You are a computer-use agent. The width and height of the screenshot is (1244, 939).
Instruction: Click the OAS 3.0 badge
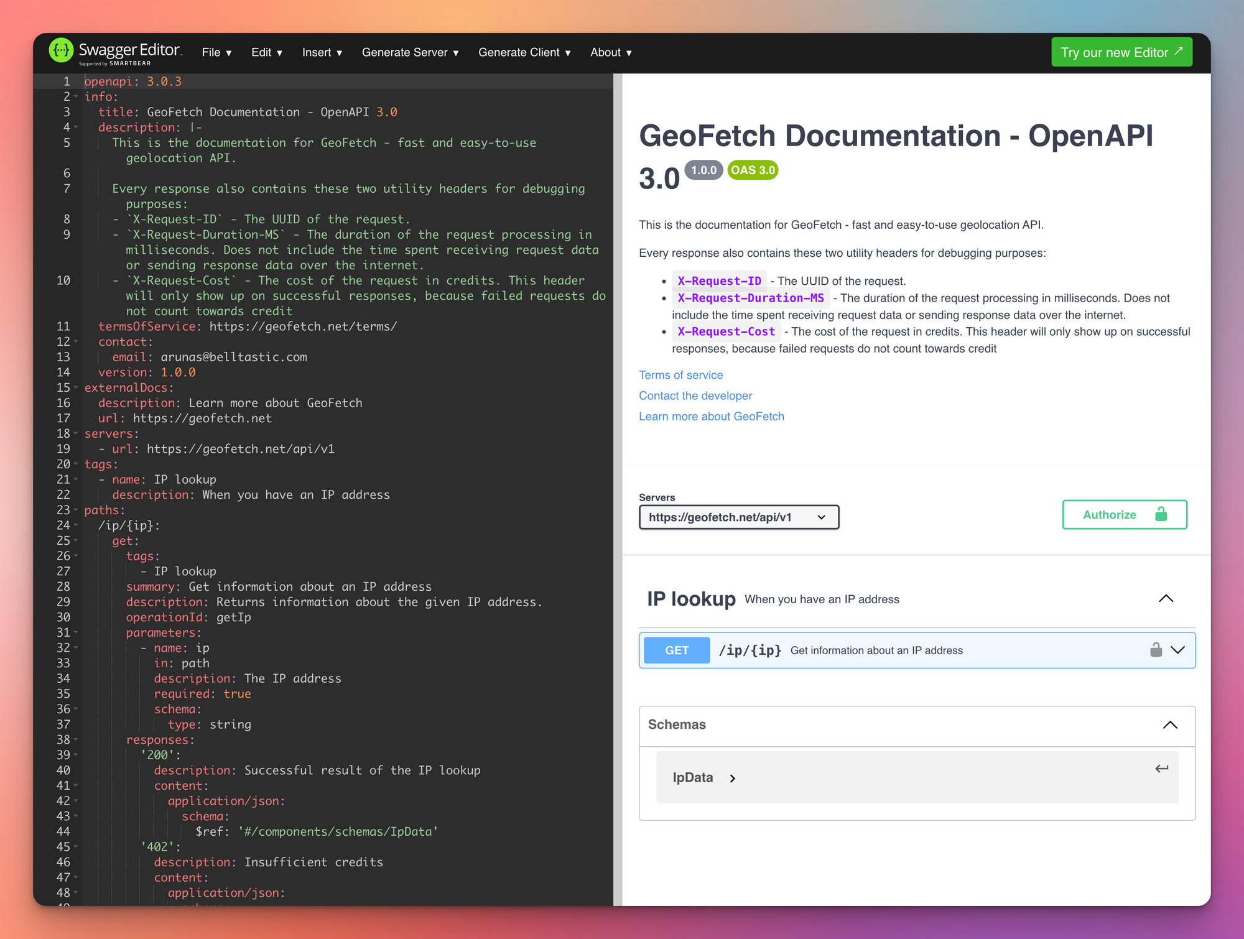pos(753,170)
